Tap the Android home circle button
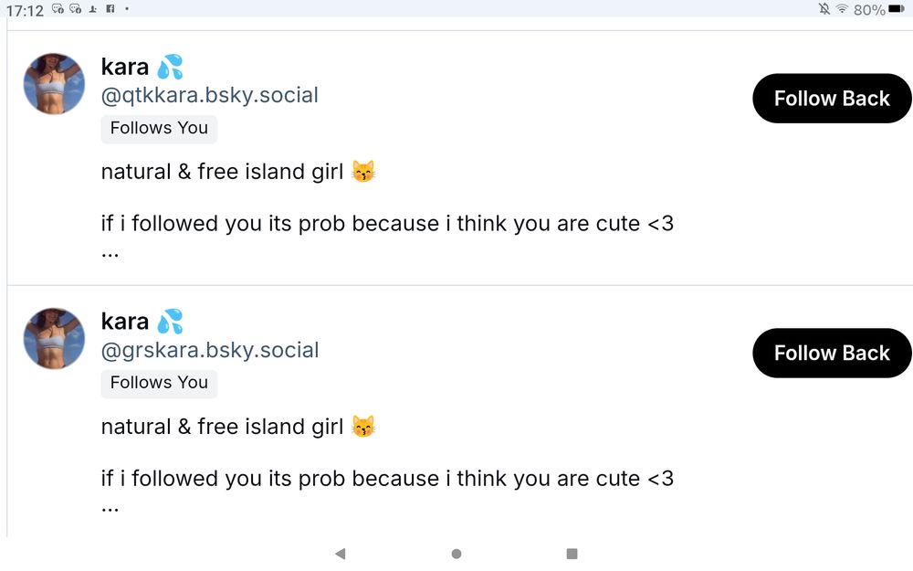The image size is (913, 571). tap(456, 554)
